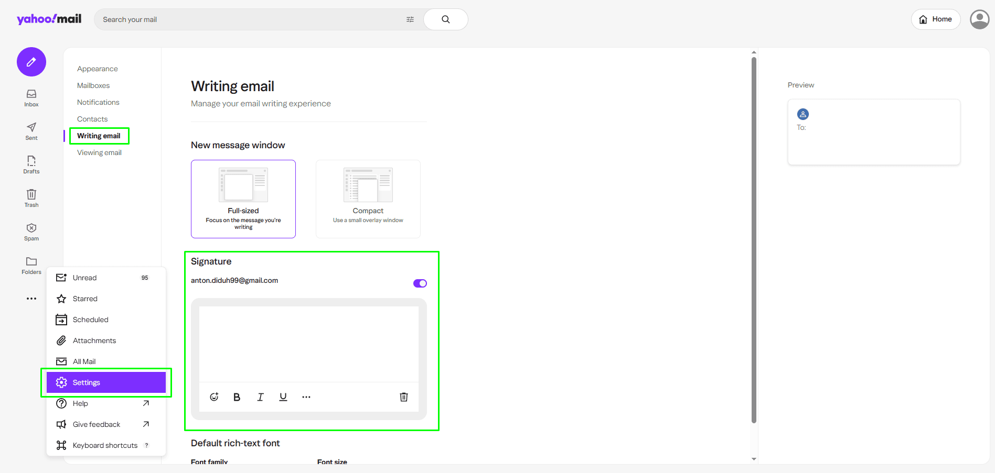Click the settings panel vertical scrollbar
Screen dimensions: 995x473
pyautogui.click(x=754, y=240)
